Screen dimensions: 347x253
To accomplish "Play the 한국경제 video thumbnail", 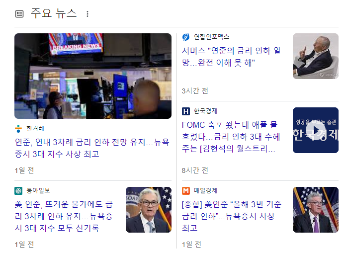I will [x=315, y=130].
